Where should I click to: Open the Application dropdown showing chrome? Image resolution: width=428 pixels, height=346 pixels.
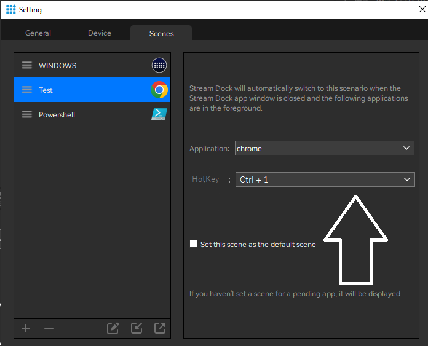(x=325, y=148)
